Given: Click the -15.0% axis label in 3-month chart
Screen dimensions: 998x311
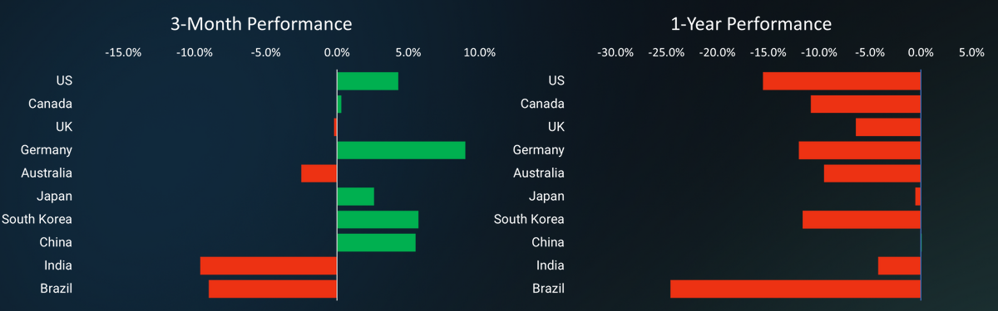Looking at the screenshot, I should [123, 52].
